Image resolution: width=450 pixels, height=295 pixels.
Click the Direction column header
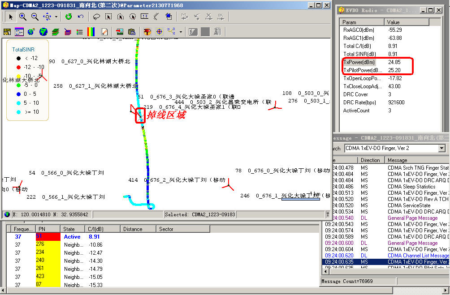pyautogui.click(x=370, y=160)
